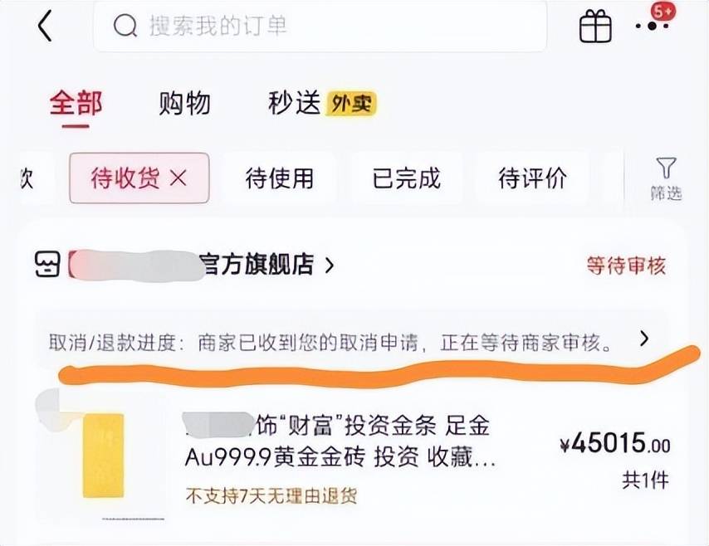Open the three-dot more menu
Image resolution: width=709 pixels, height=546 pixels.
(653, 27)
